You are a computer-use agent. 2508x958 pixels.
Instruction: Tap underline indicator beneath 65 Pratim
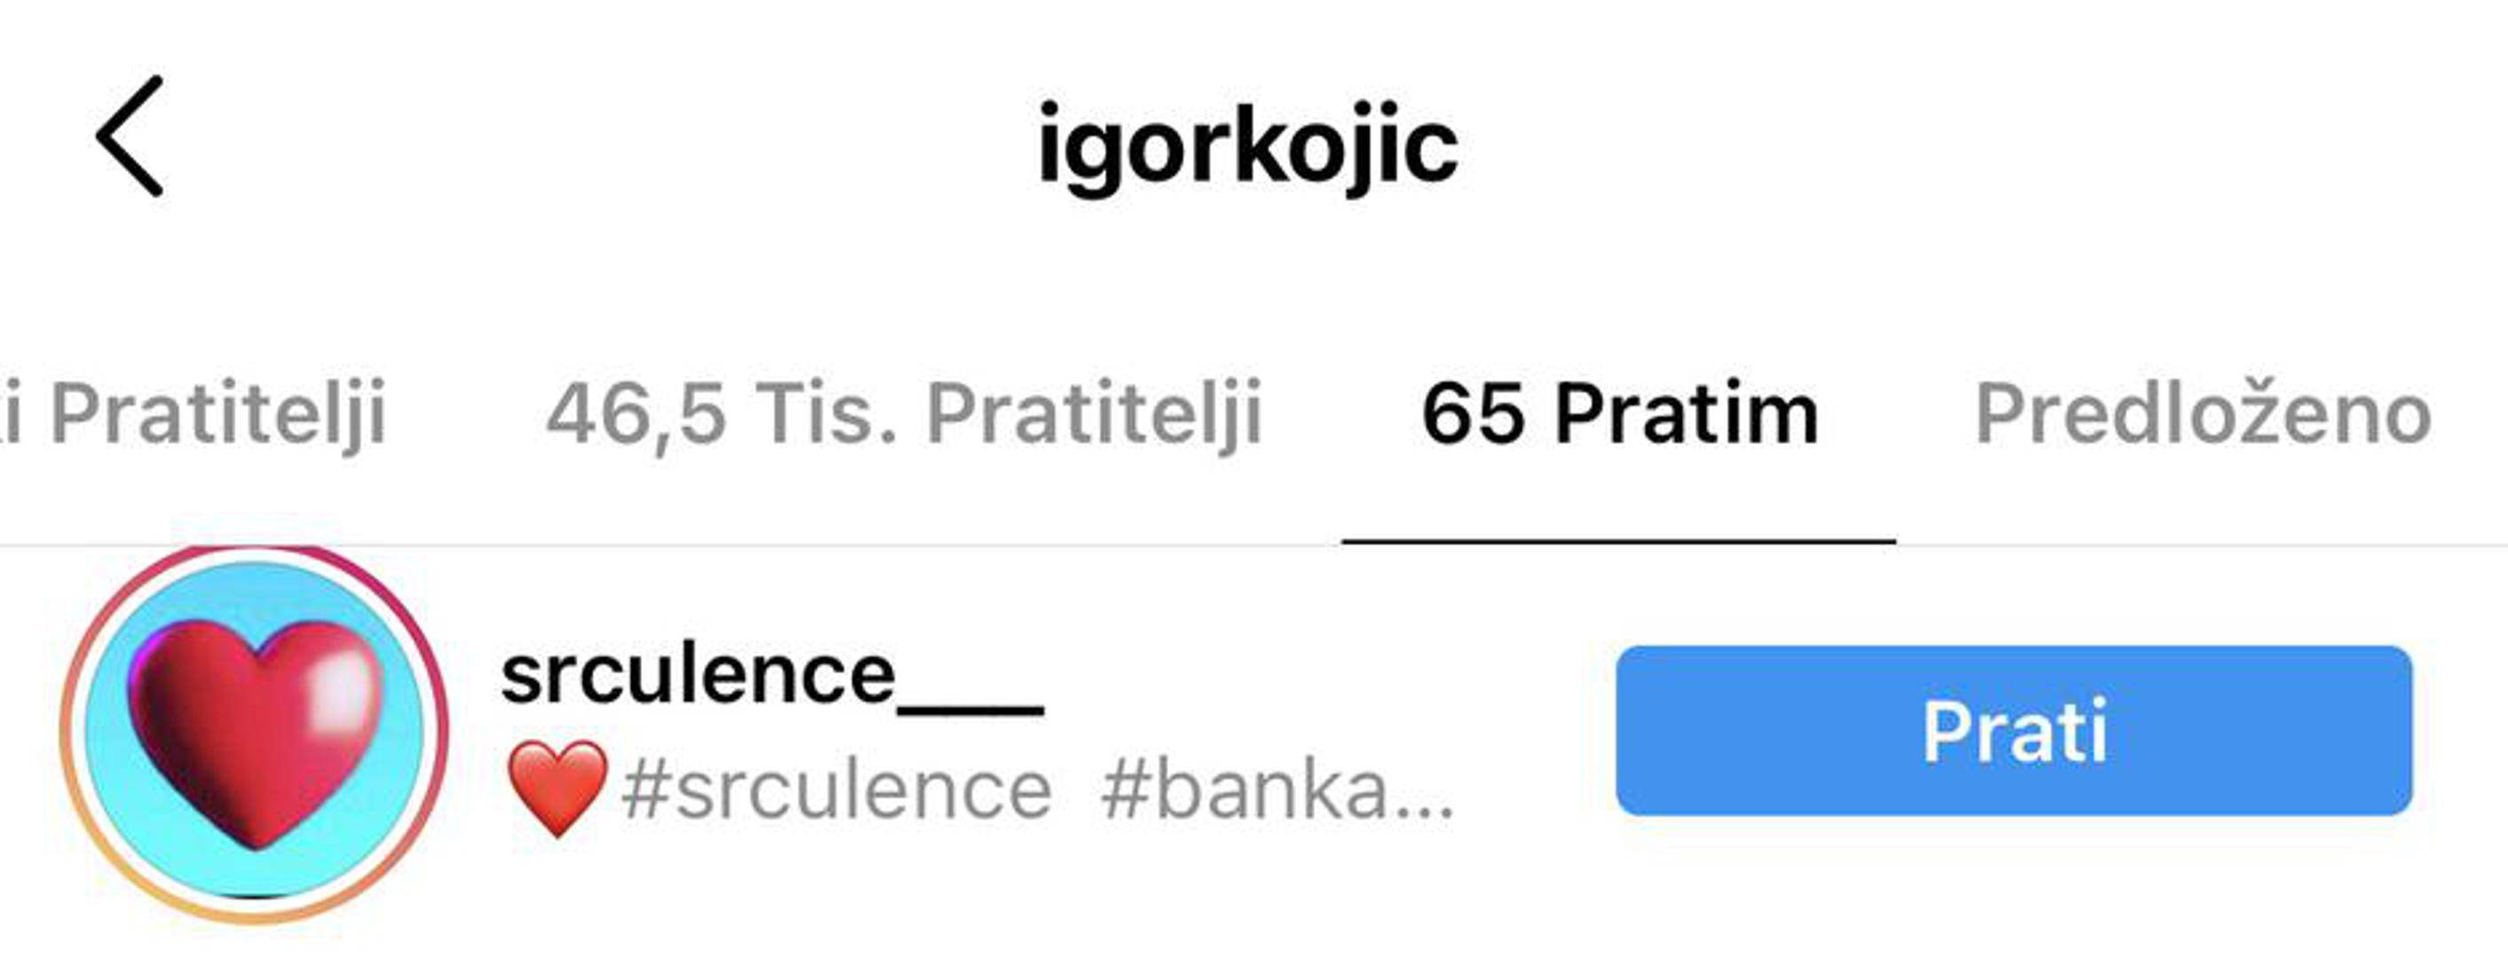[x=1618, y=540]
